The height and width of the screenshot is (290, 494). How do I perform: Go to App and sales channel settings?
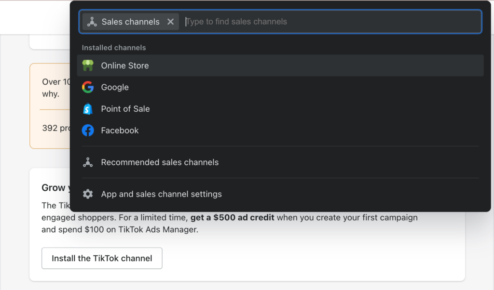[x=161, y=194]
